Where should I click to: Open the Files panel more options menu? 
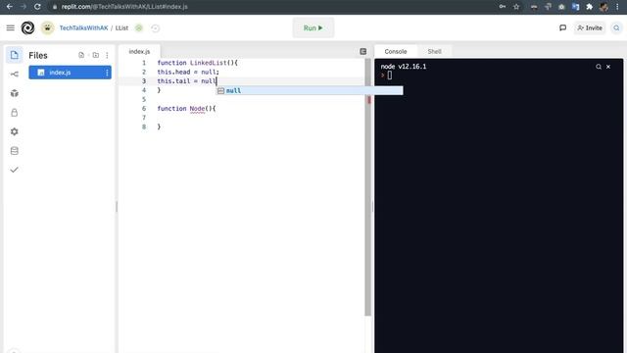coord(107,55)
